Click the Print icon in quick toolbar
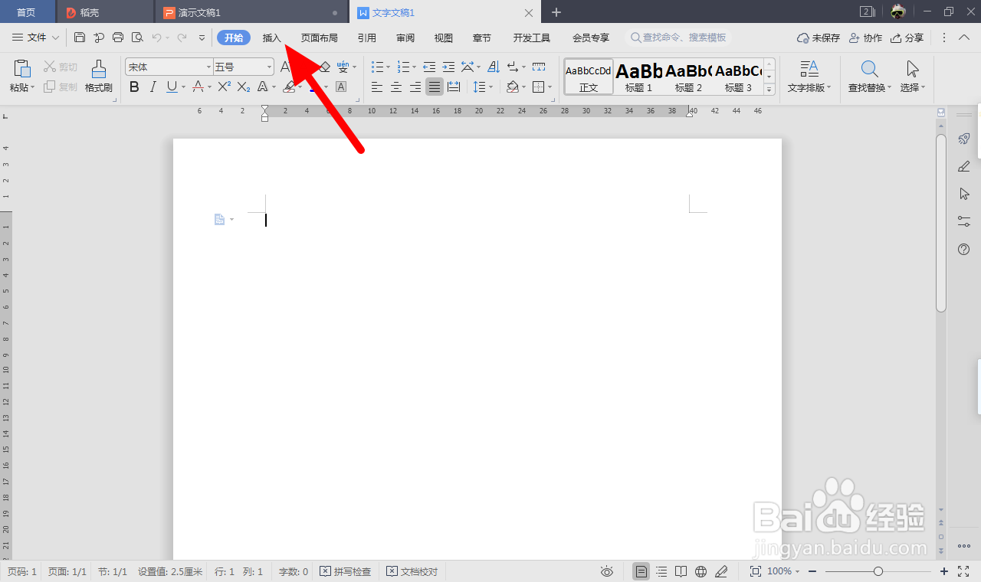981x582 pixels. (118, 38)
